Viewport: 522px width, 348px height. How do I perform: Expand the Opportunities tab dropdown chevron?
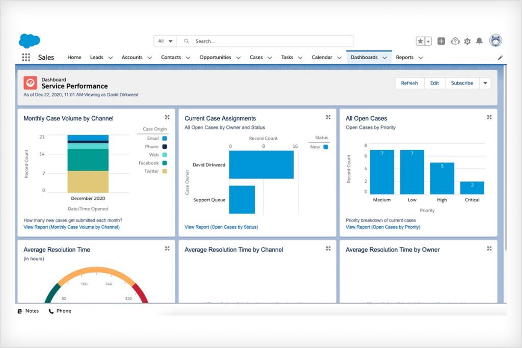(239, 58)
